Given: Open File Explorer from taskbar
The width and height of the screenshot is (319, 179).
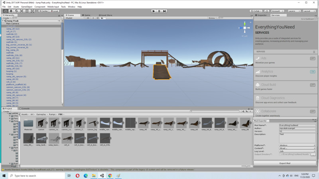Looking at the screenshot, I should point(94,175).
